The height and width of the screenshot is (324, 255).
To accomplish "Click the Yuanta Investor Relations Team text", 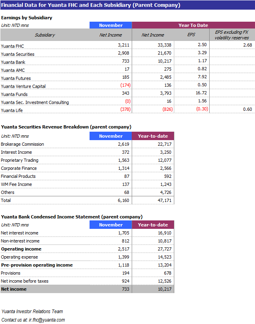I will (32, 312).
